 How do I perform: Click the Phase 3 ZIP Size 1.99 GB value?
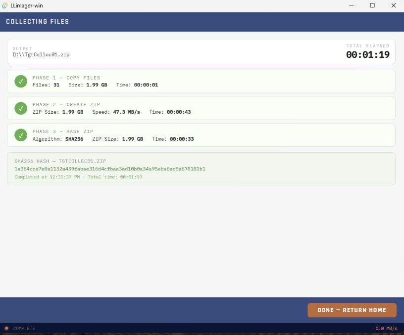click(x=132, y=139)
